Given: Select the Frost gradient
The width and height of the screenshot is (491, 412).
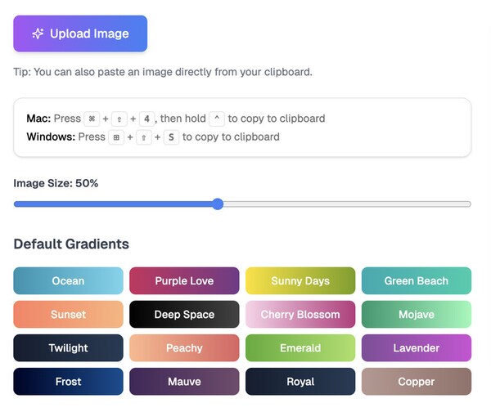Looking at the screenshot, I should (x=68, y=381).
